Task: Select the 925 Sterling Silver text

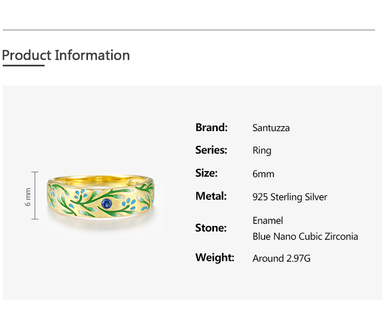Action: coord(289,197)
